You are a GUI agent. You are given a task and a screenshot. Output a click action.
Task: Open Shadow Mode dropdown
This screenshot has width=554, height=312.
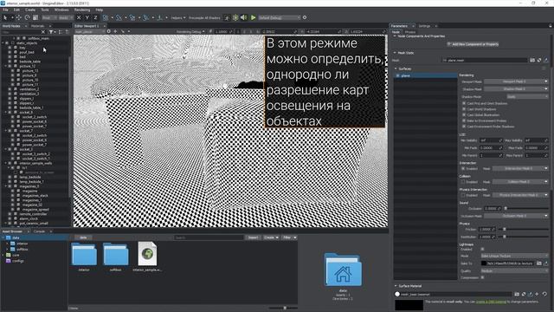tap(527, 96)
